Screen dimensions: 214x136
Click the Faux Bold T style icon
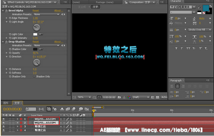pos(176,48)
